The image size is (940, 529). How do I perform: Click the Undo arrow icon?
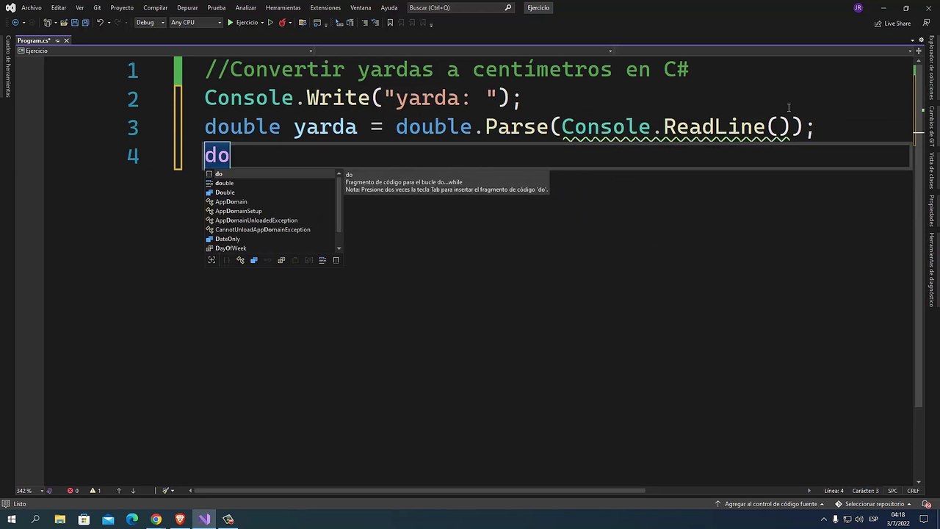100,23
